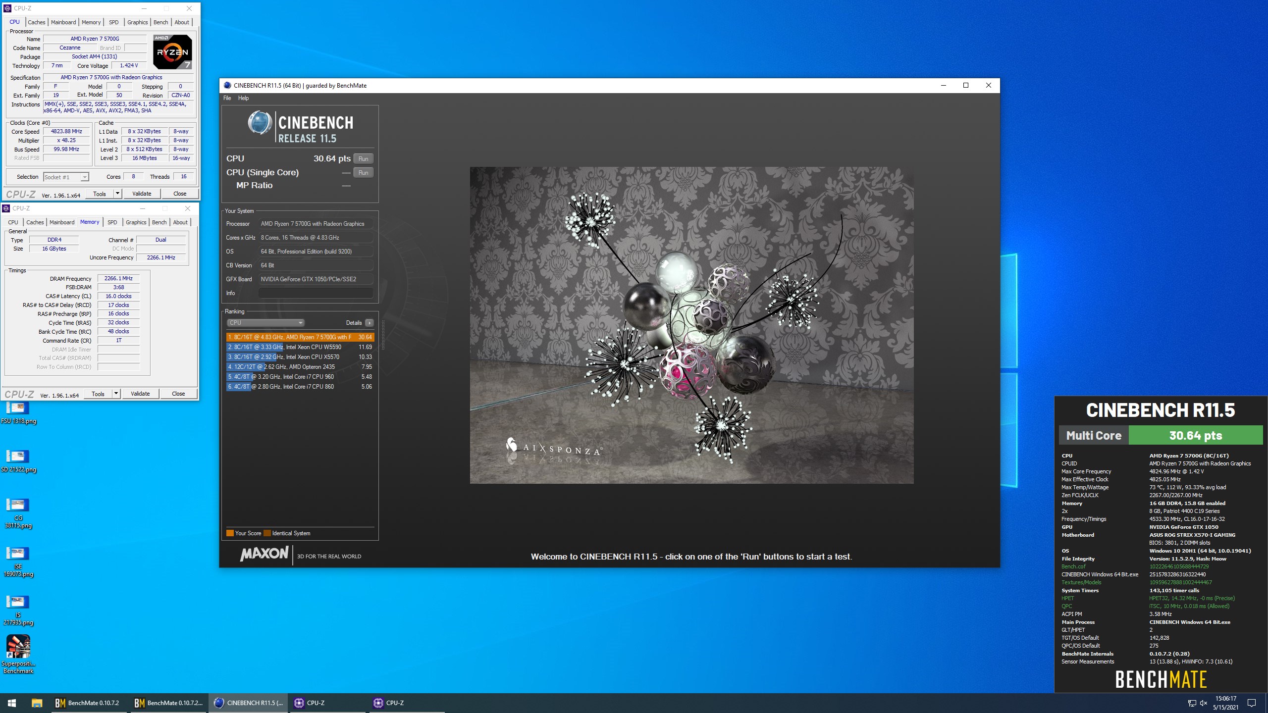Click the Cinebench title bar app icon
The height and width of the screenshot is (713, 1268).
pyautogui.click(x=227, y=85)
